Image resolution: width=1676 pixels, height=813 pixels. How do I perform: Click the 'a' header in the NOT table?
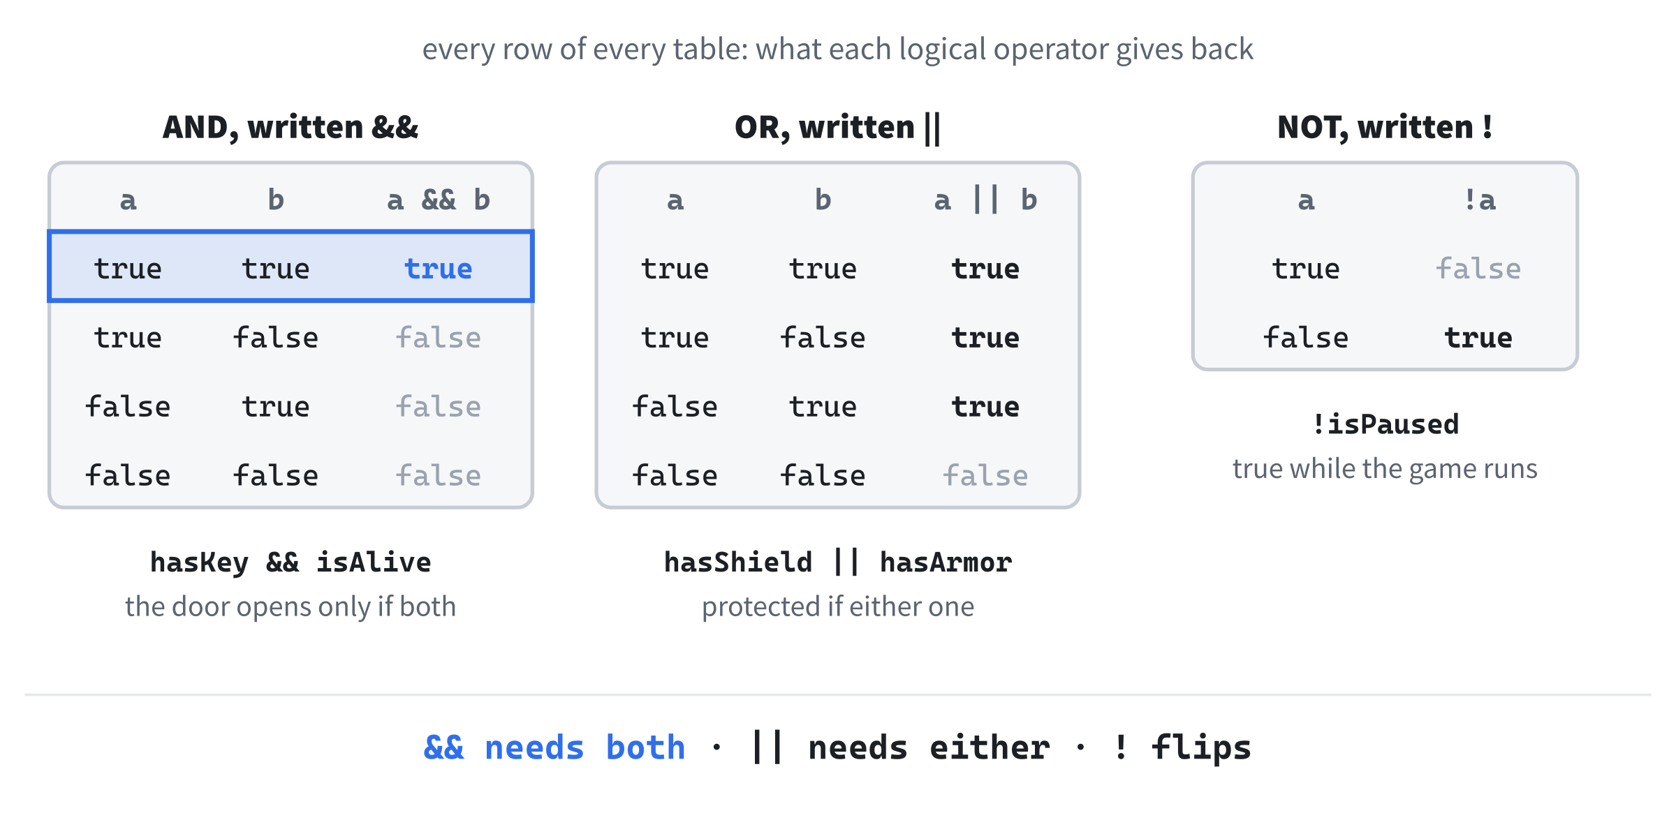pyautogui.click(x=1306, y=201)
